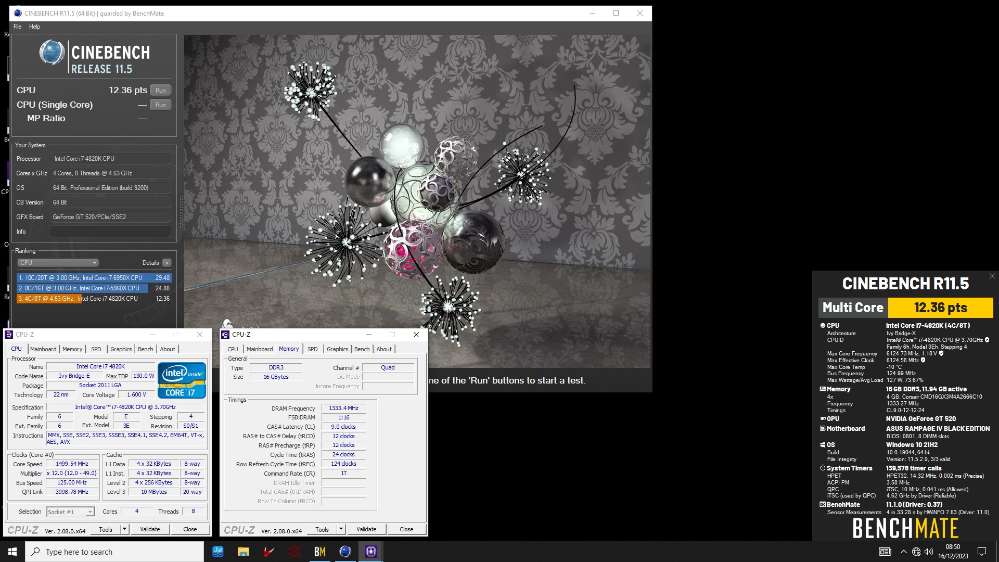Switch to Cinebench via its taskbar icon
999x562 pixels.
click(345, 552)
